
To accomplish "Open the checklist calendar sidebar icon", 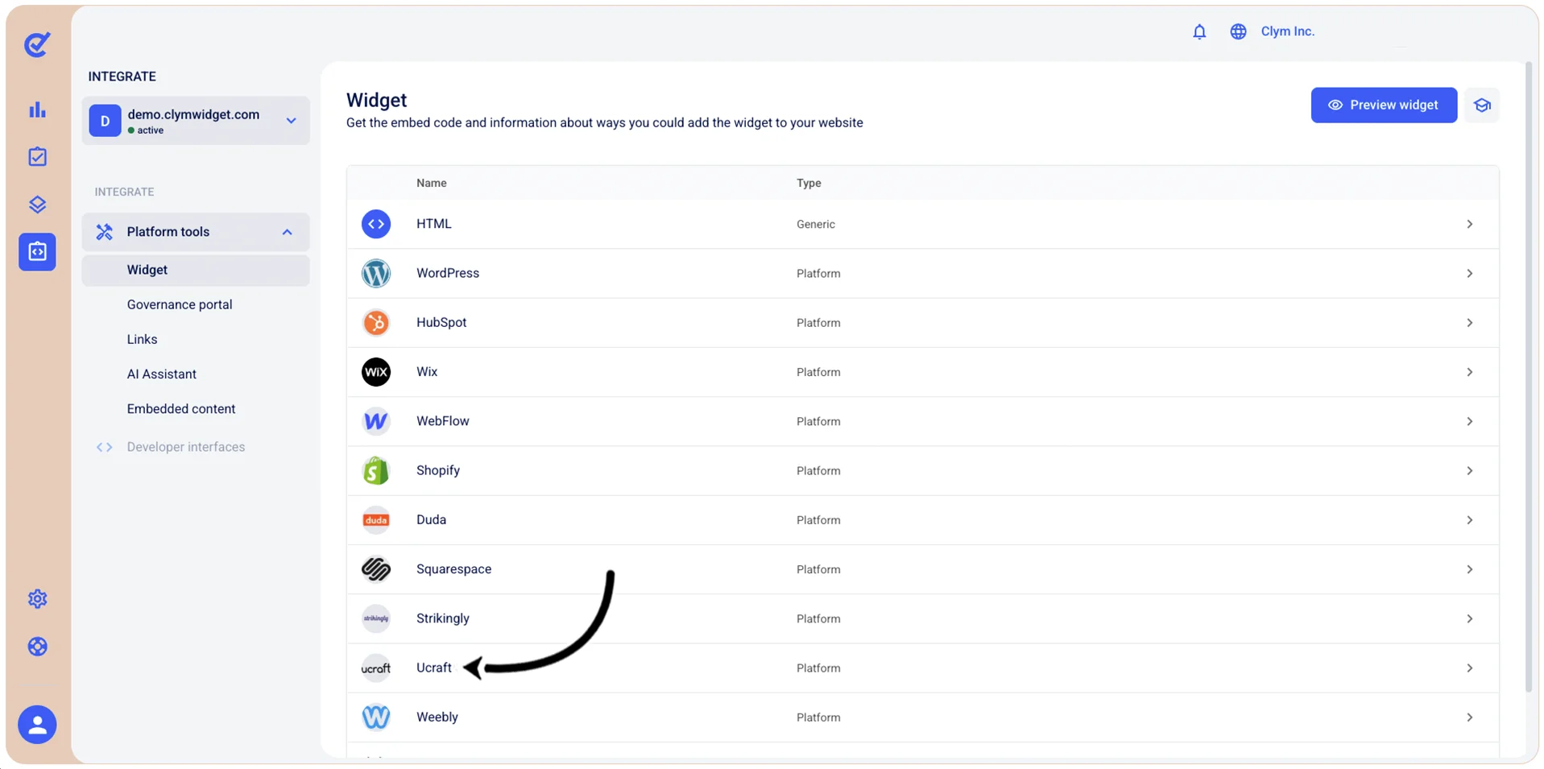I will click(37, 157).
